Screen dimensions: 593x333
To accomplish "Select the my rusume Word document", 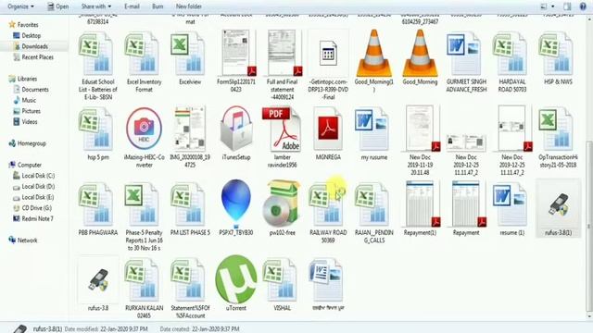I will click(x=374, y=133).
